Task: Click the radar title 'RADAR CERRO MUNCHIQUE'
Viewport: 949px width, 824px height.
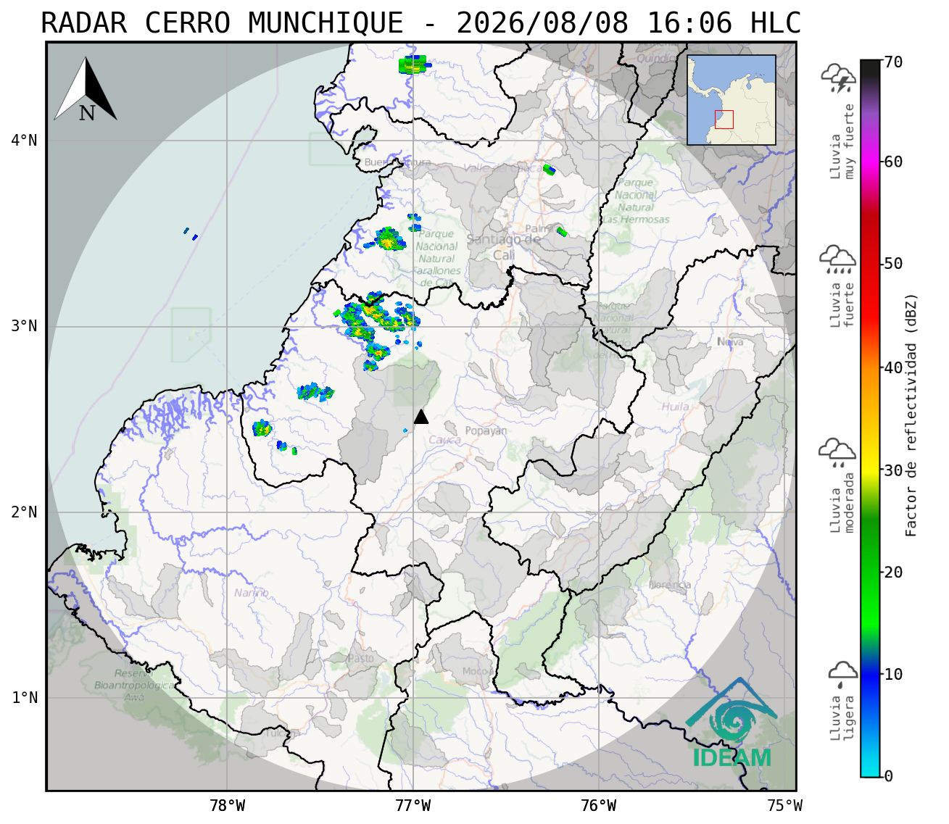Action: pos(222,23)
